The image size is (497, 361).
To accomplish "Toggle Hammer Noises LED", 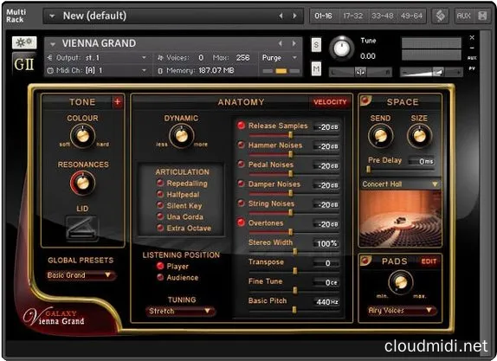I will (x=242, y=145).
